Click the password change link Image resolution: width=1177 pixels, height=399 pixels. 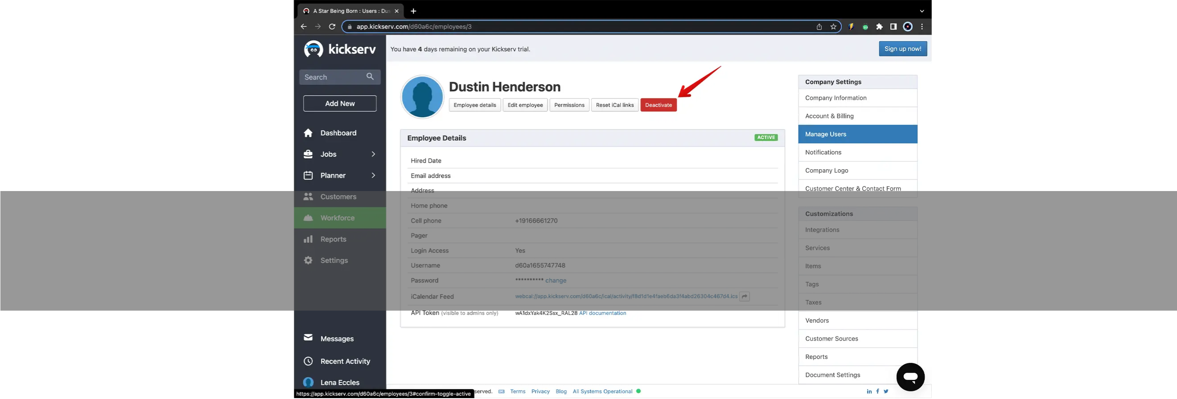(556, 281)
